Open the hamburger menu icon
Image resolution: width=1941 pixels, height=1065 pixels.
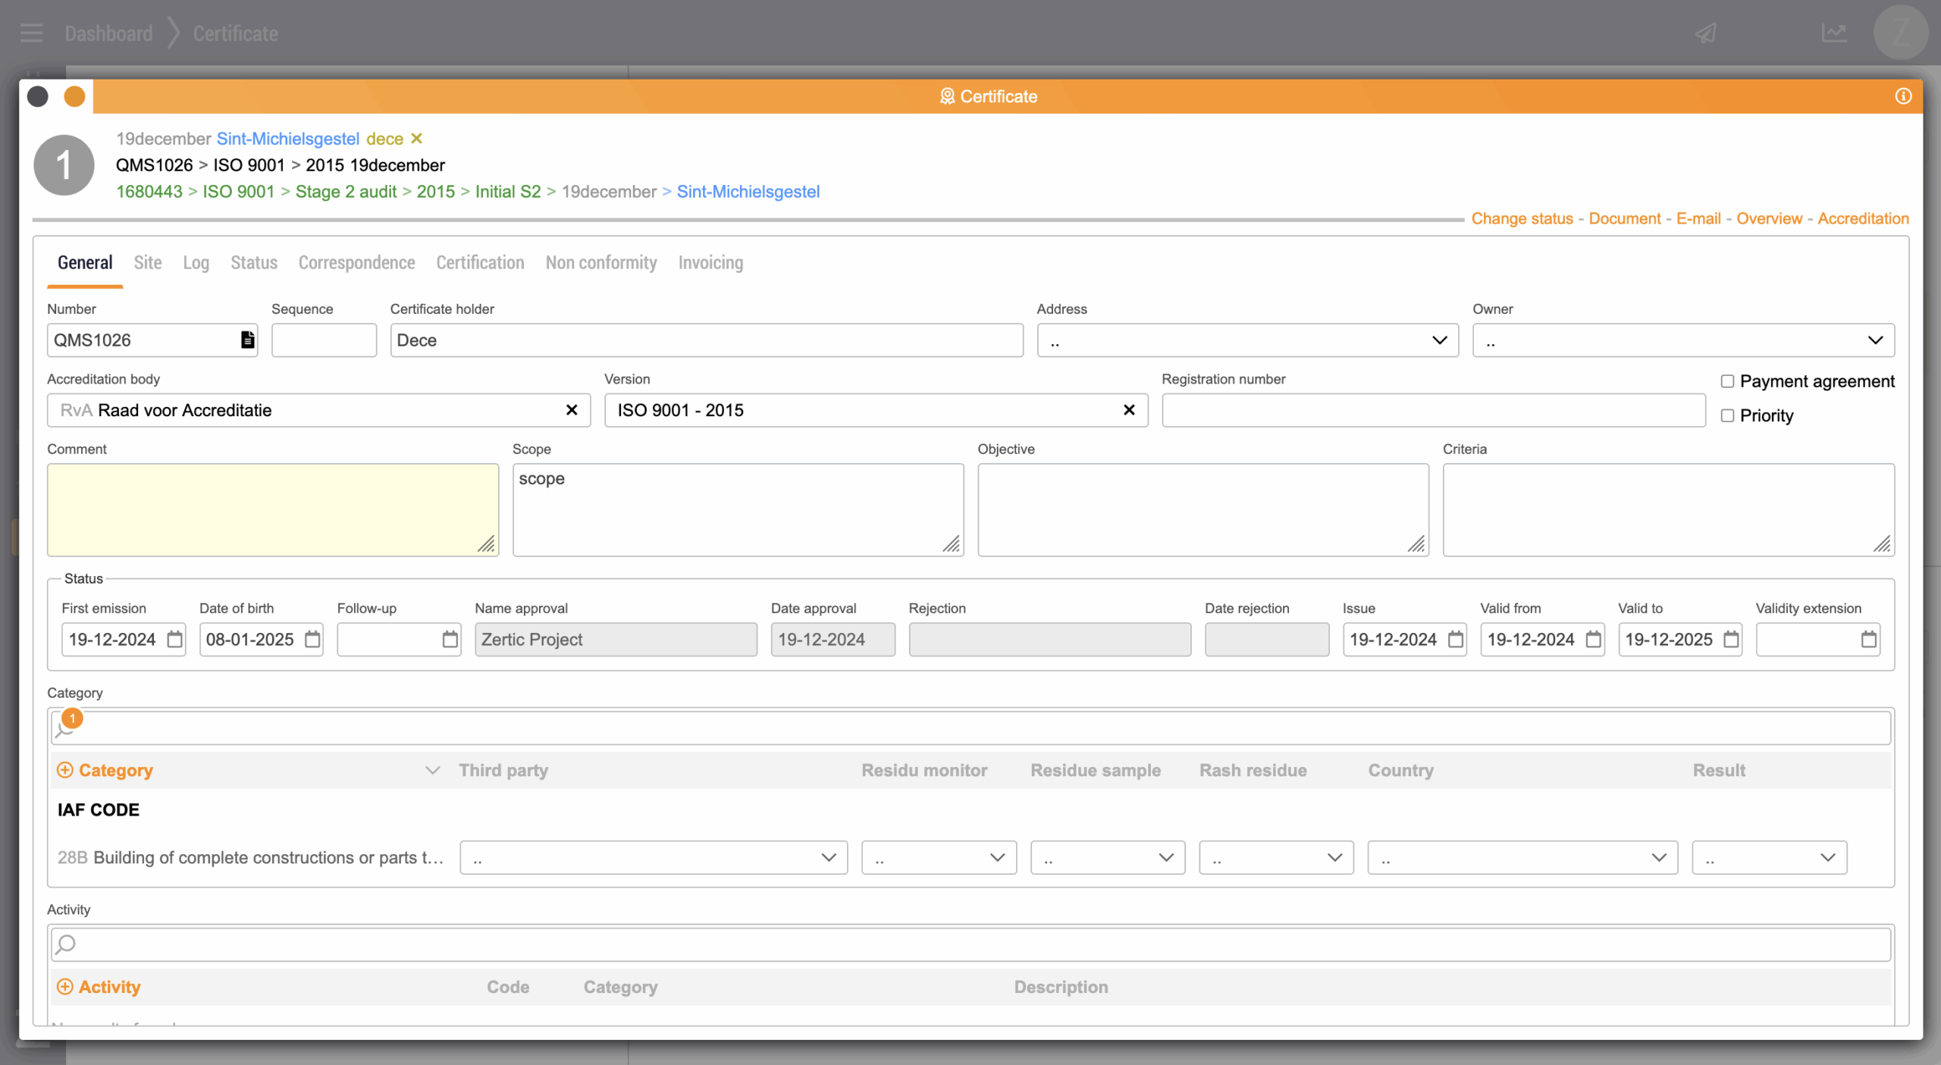pyautogui.click(x=31, y=33)
